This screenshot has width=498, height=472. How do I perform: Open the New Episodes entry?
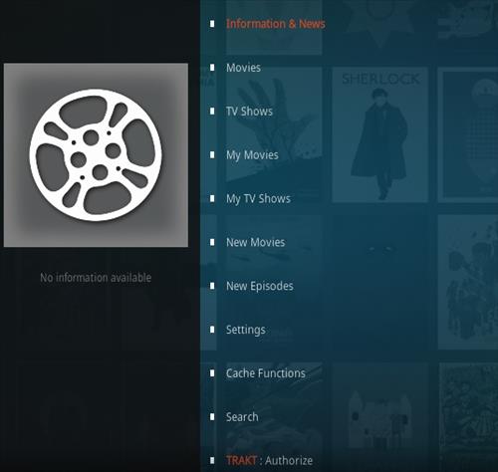(x=260, y=286)
